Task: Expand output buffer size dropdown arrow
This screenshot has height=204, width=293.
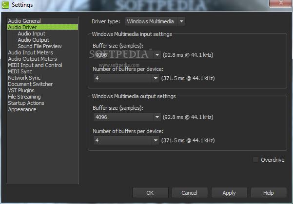Action: pos(157,117)
